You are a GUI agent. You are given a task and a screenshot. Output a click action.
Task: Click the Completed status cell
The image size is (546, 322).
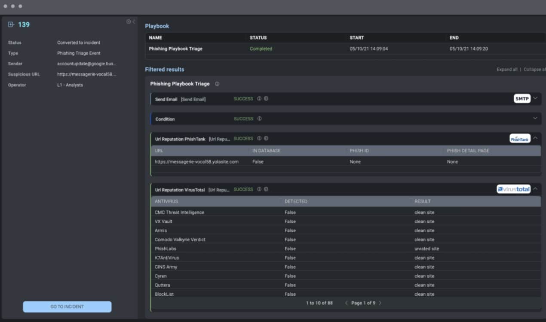pos(261,49)
